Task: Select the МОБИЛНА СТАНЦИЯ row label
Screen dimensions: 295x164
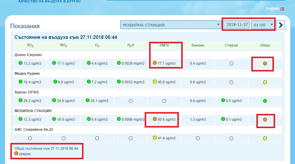Action: tap(33, 111)
